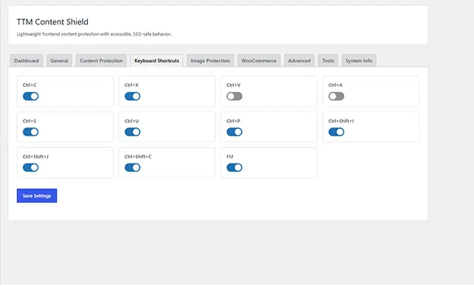Click the Ctrl+Shift+J label text
The image size is (474, 286).
pos(35,156)
